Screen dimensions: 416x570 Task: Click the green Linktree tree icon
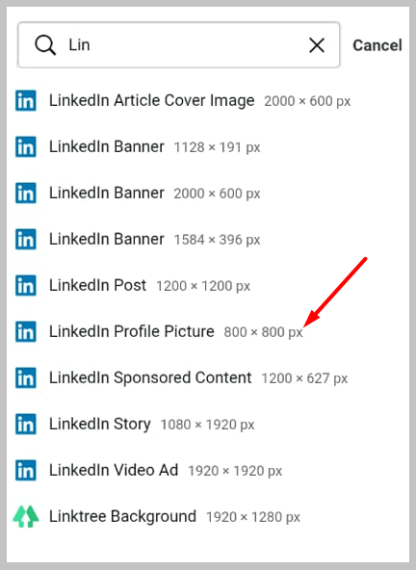click(x=26, y=516)
